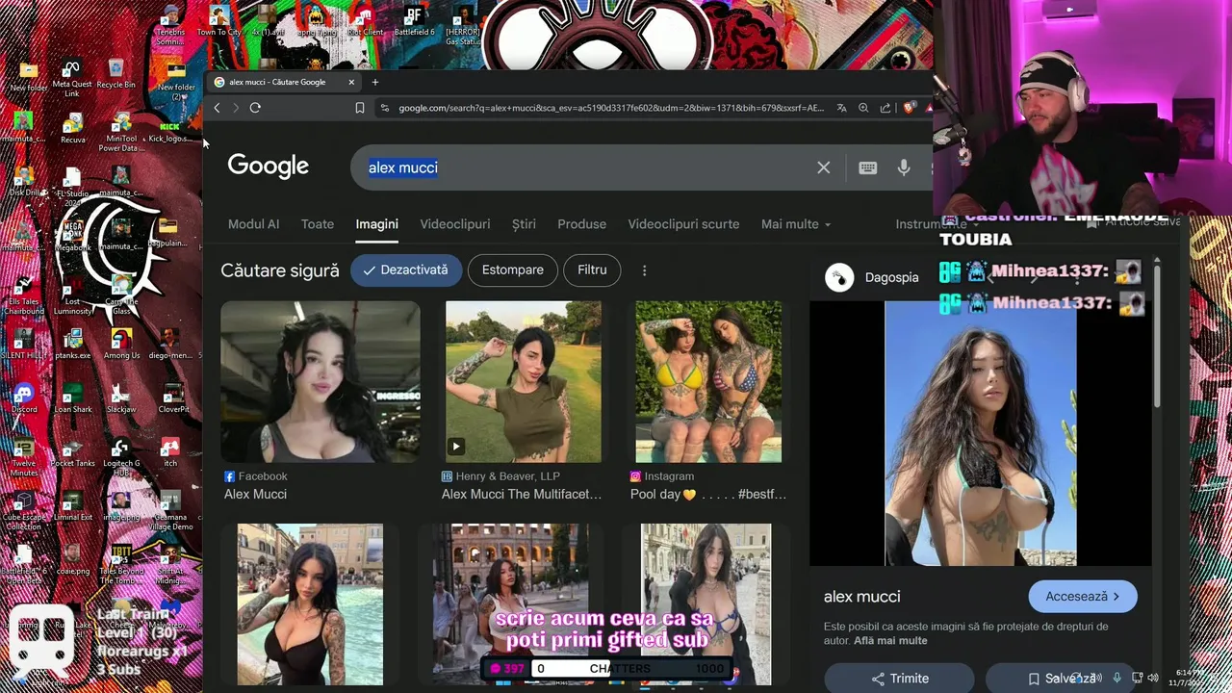The width and height of the screenshot is (1232, 693).
Task: Launch Meta Quest Link desktop shortcut
Action: pos(71,78)
